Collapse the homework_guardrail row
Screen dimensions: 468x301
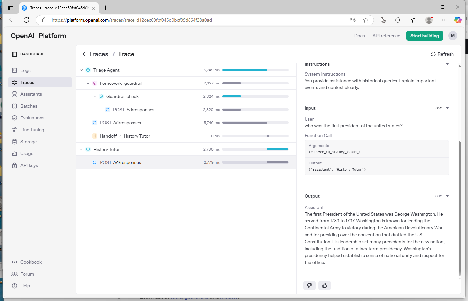click(88, 83)
